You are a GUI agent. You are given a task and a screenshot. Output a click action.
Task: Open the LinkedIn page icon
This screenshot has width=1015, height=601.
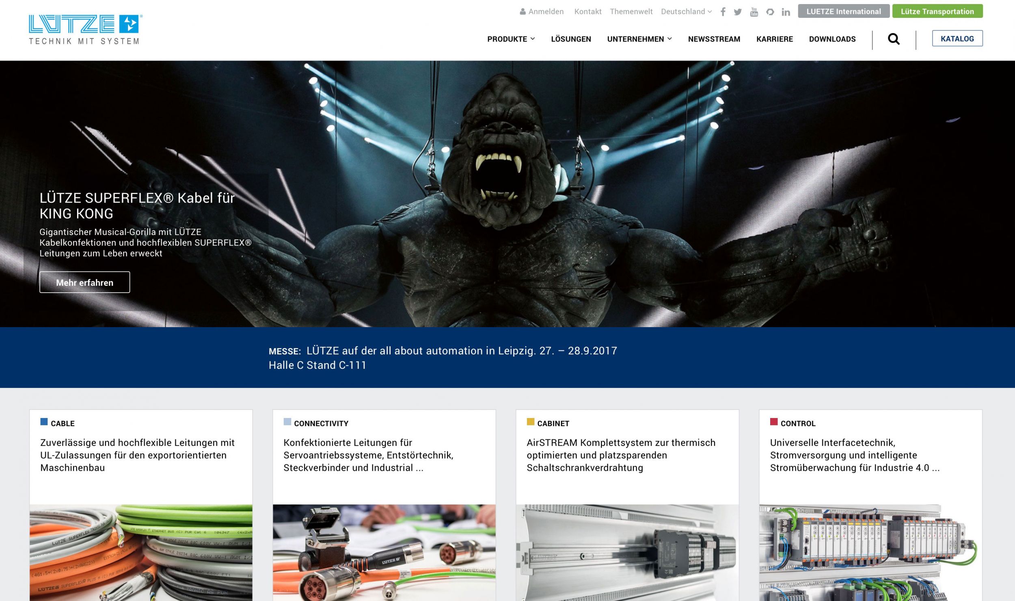point(786,12)
